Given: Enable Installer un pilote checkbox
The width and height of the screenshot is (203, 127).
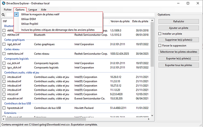Looking at the screenshot, I should click(x=160, y=34).
